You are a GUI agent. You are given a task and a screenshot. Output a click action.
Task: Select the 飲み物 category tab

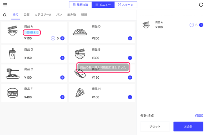pyautogui.click(x=72, y=15)
